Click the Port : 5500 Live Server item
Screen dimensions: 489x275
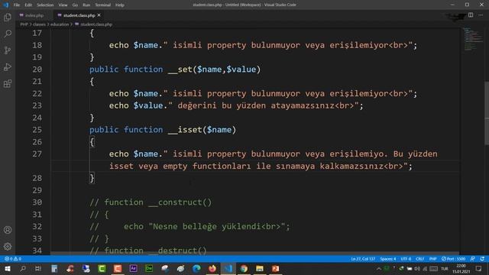tap(453, 259)
